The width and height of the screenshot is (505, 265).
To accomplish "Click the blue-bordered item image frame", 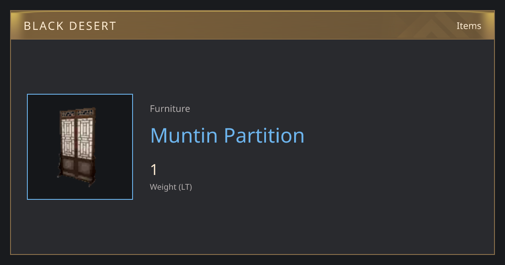I will 80,147.
